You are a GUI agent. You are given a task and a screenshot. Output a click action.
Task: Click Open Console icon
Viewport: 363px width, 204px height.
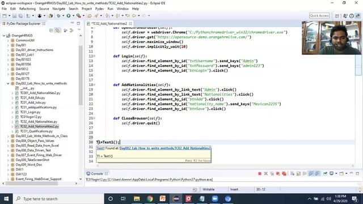tap(341, 174)
